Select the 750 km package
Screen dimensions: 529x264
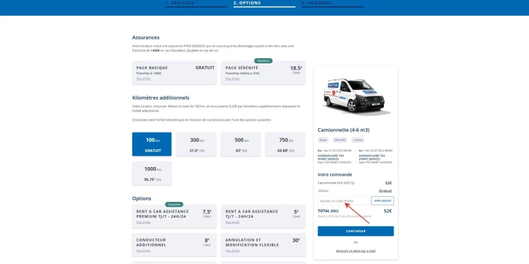[x=285, y=144]
